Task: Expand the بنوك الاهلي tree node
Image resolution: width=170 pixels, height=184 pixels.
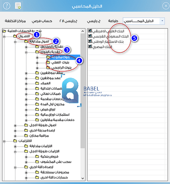Action: [x=37, y=63]
